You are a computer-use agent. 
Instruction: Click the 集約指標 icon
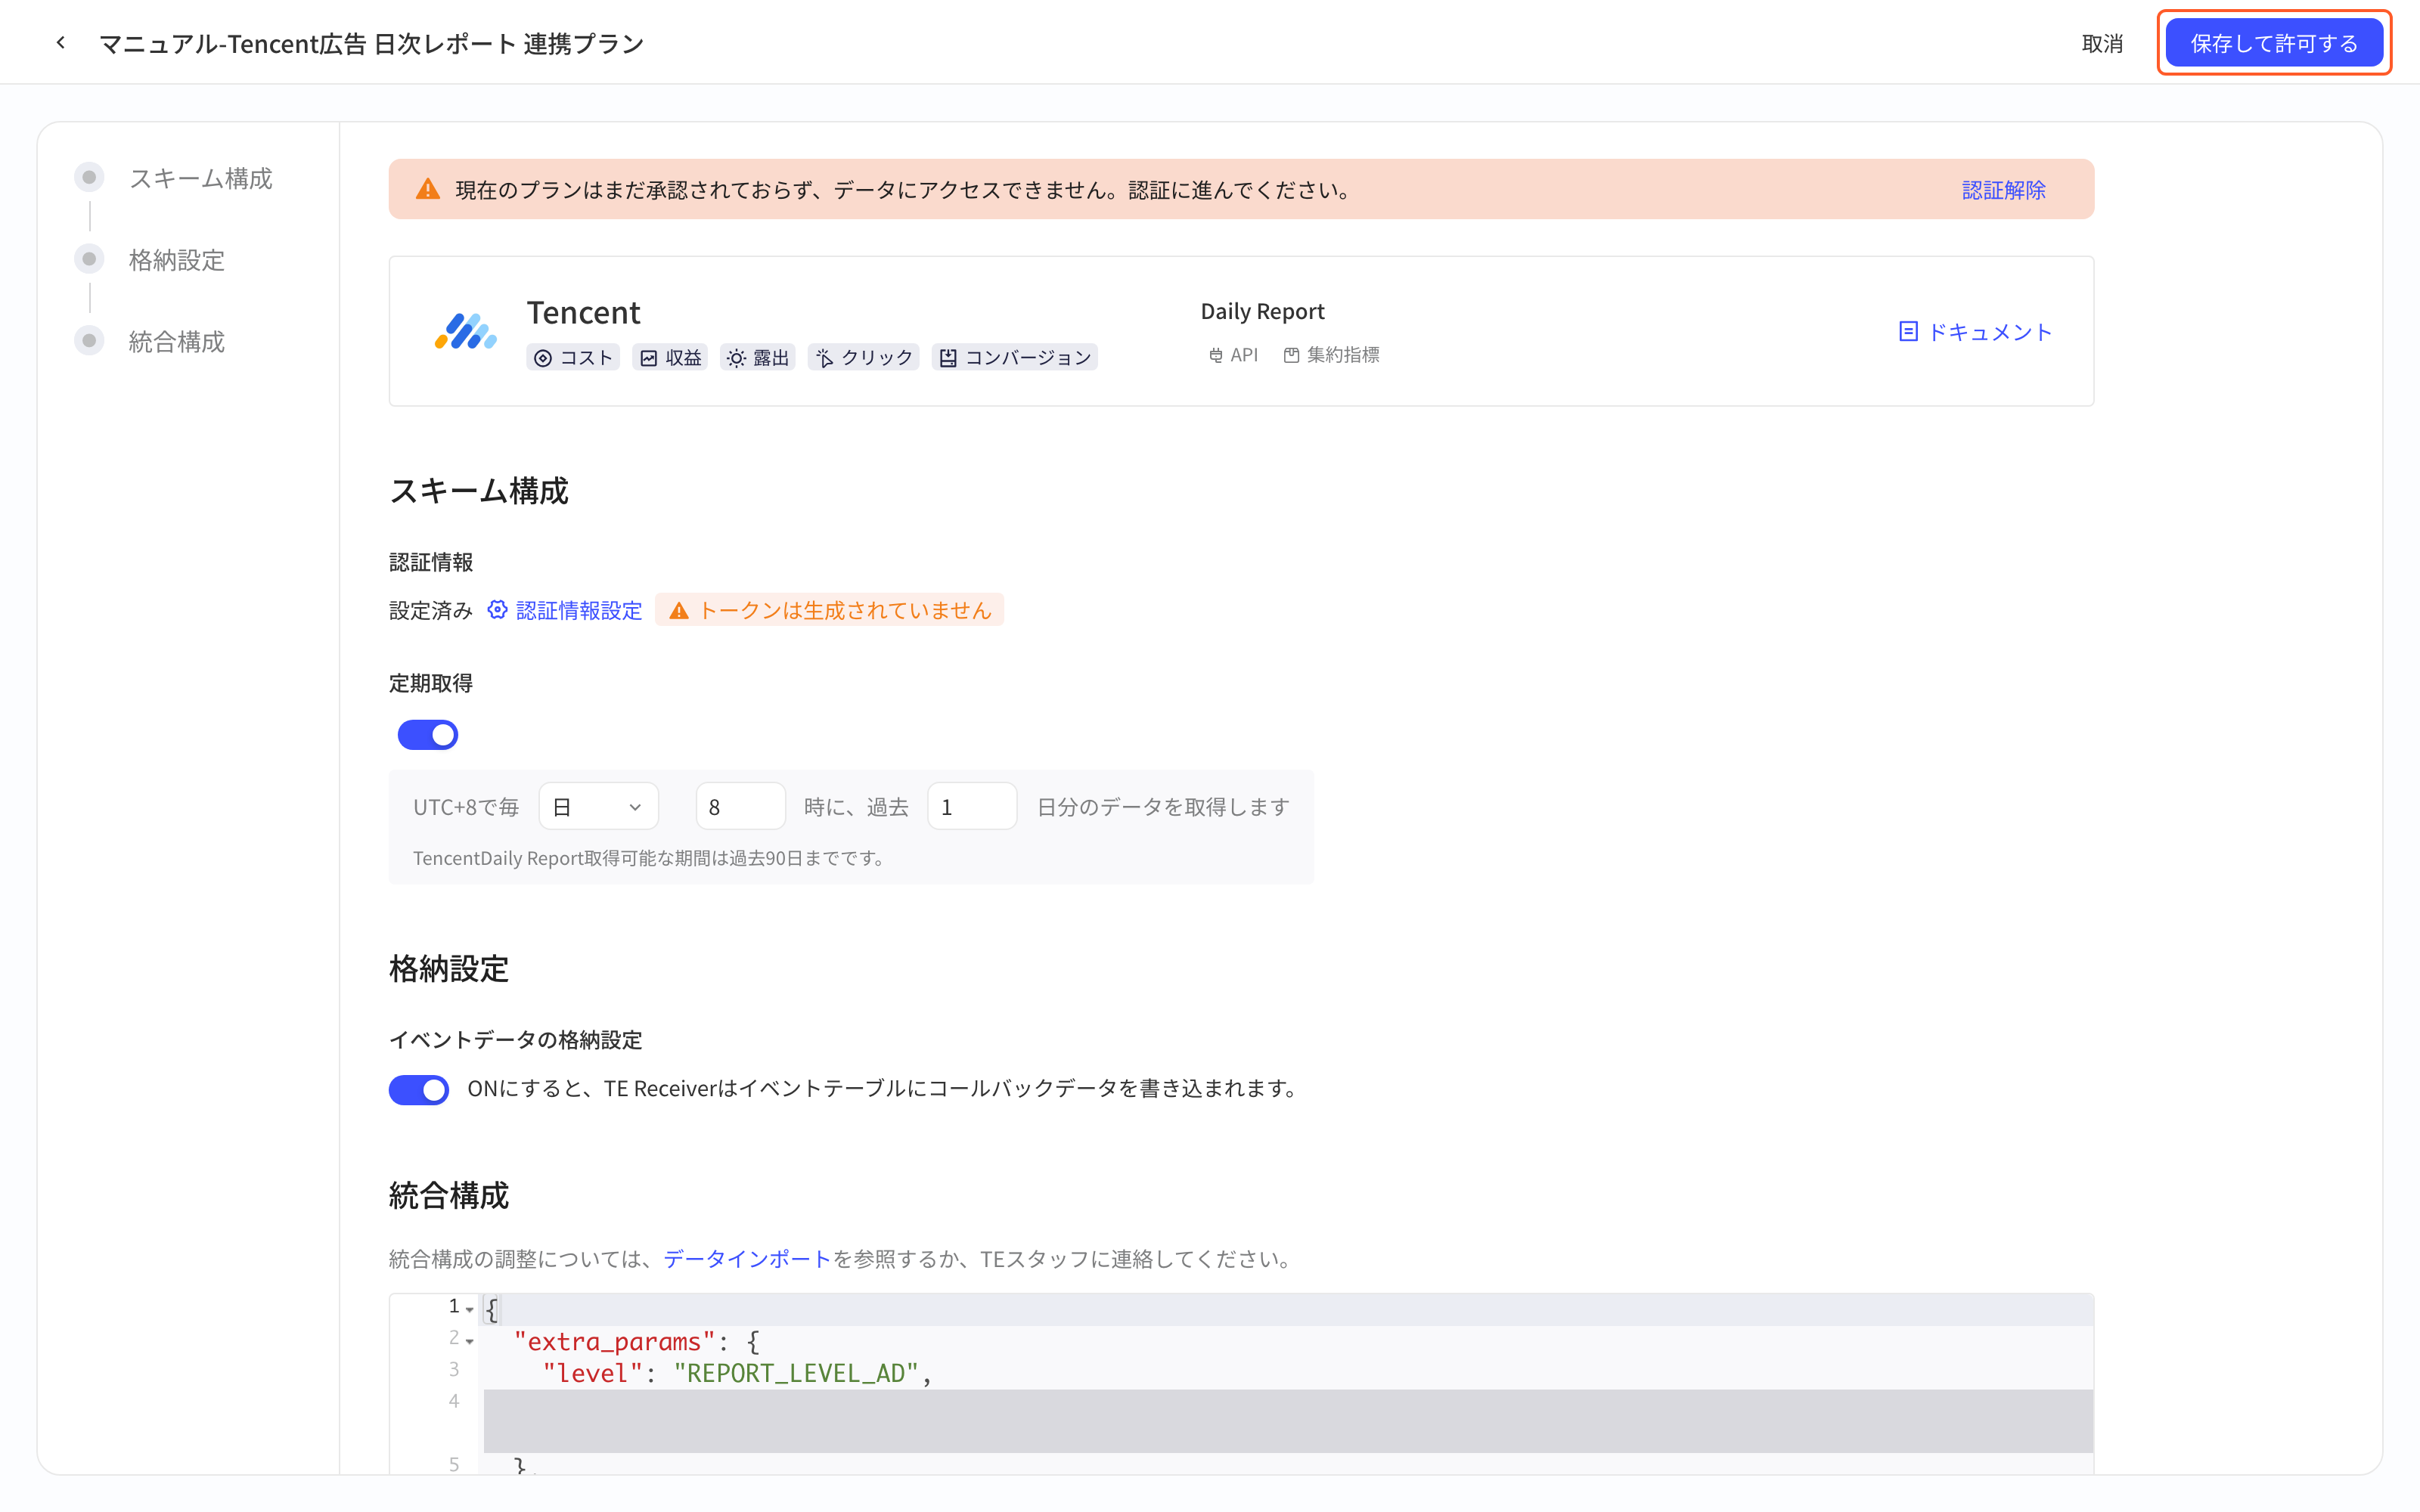pos(1292,355)
